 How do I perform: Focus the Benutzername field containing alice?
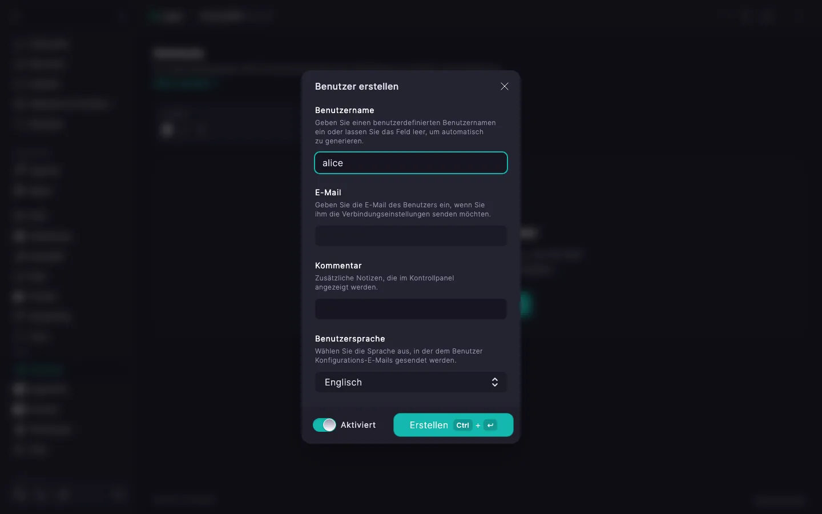click(x=411, y=163)
